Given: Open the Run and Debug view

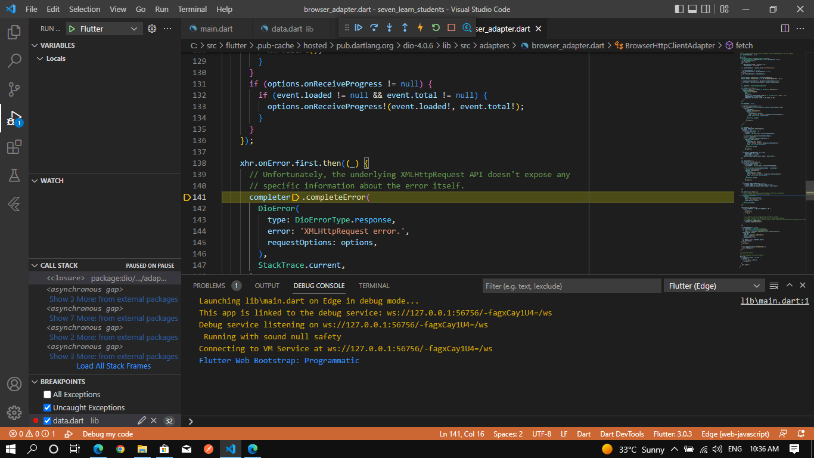Looking at the screenshot, I should (14, 118).
